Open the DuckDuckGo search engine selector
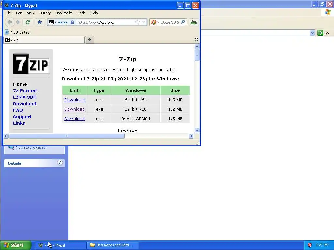This screenshot has height=250, width=334. 155,22
